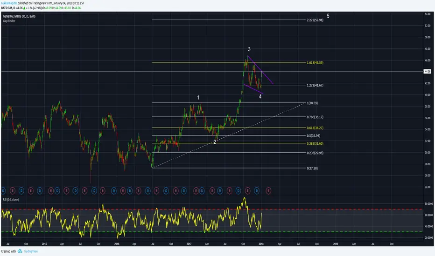This screenshot has height=256, width=435.
Task: Click the 2016 time axis label
Action: (117, 244)
